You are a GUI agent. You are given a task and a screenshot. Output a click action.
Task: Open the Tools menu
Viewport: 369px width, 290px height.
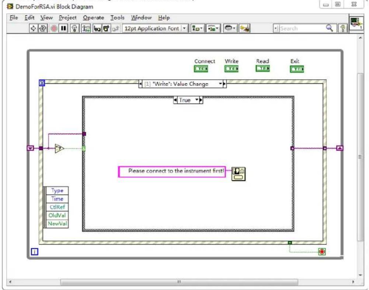[x=117, y=18]
